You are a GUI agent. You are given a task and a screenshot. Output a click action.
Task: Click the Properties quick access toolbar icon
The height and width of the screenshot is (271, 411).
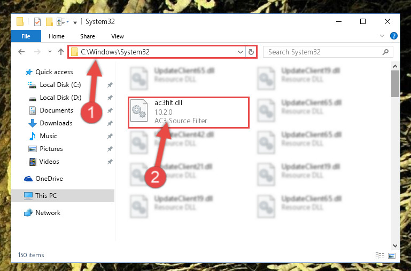click(37, 22)
